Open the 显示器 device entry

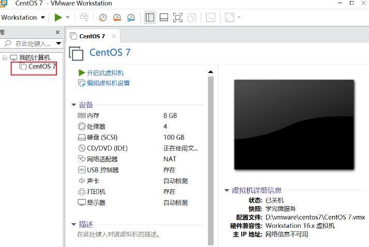pyautogui.click(x=96, y=203)
